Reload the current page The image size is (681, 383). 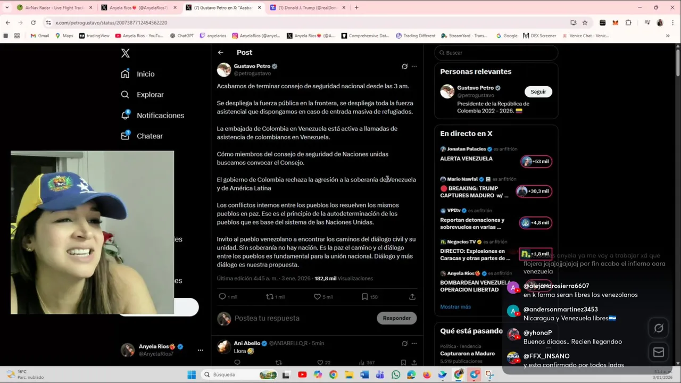33,22
